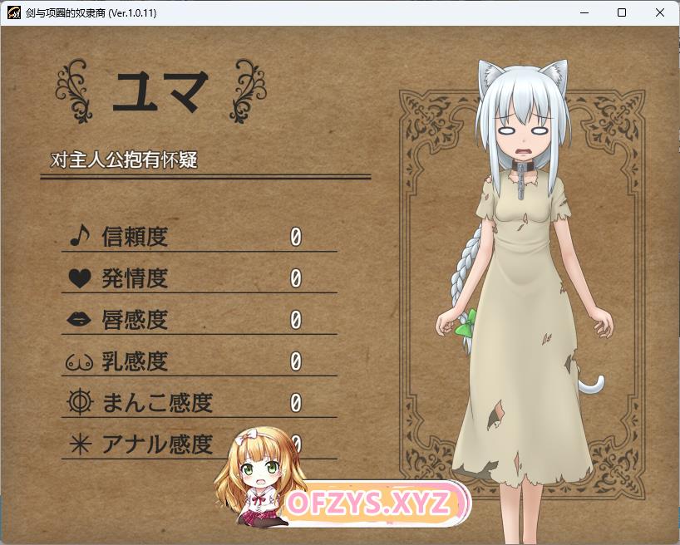This screenshot has width=680, height=545.
Task: Click the crosshair target icon
Action: 79,403
